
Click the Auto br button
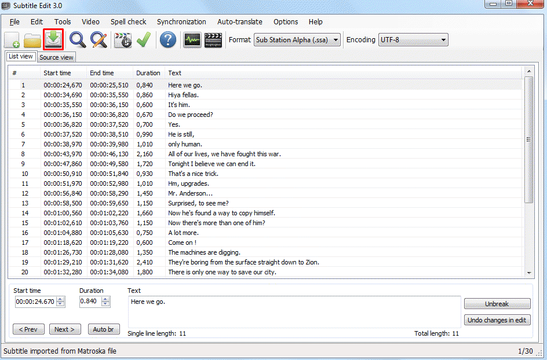[104, 329]
